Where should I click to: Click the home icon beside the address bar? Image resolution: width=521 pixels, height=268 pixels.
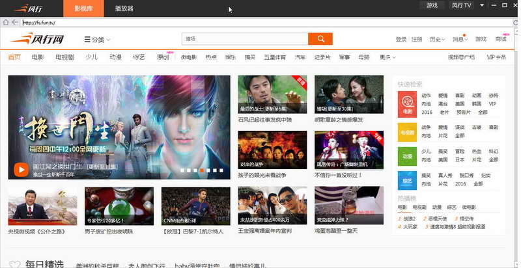5,22
